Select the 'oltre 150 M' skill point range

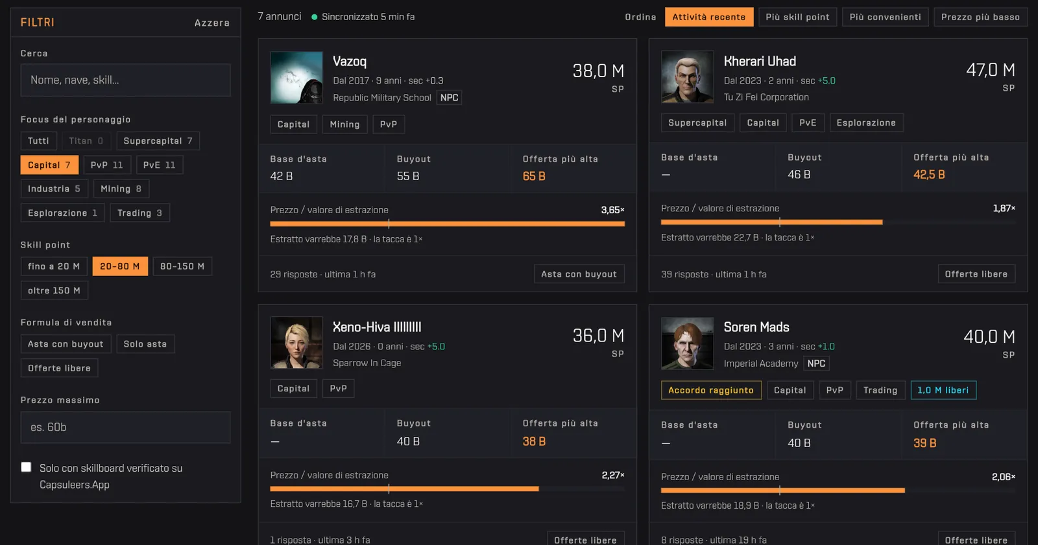(x=54, y=290)
